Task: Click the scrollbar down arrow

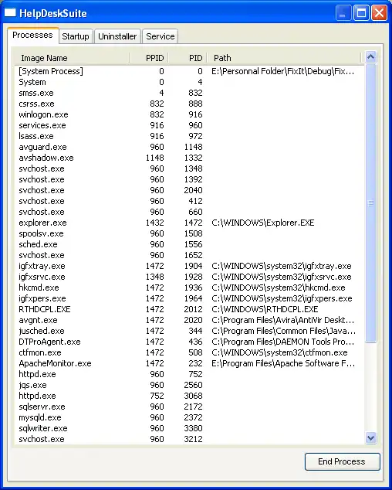Action: click(370, 437)
